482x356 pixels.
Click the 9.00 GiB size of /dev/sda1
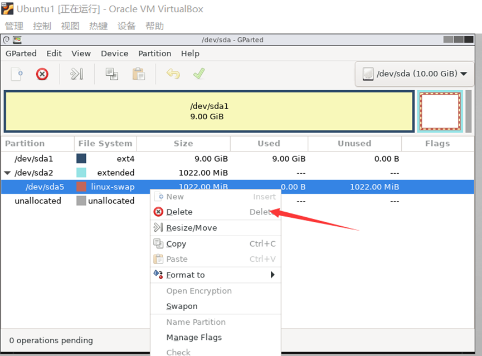[x=211, y=159]
